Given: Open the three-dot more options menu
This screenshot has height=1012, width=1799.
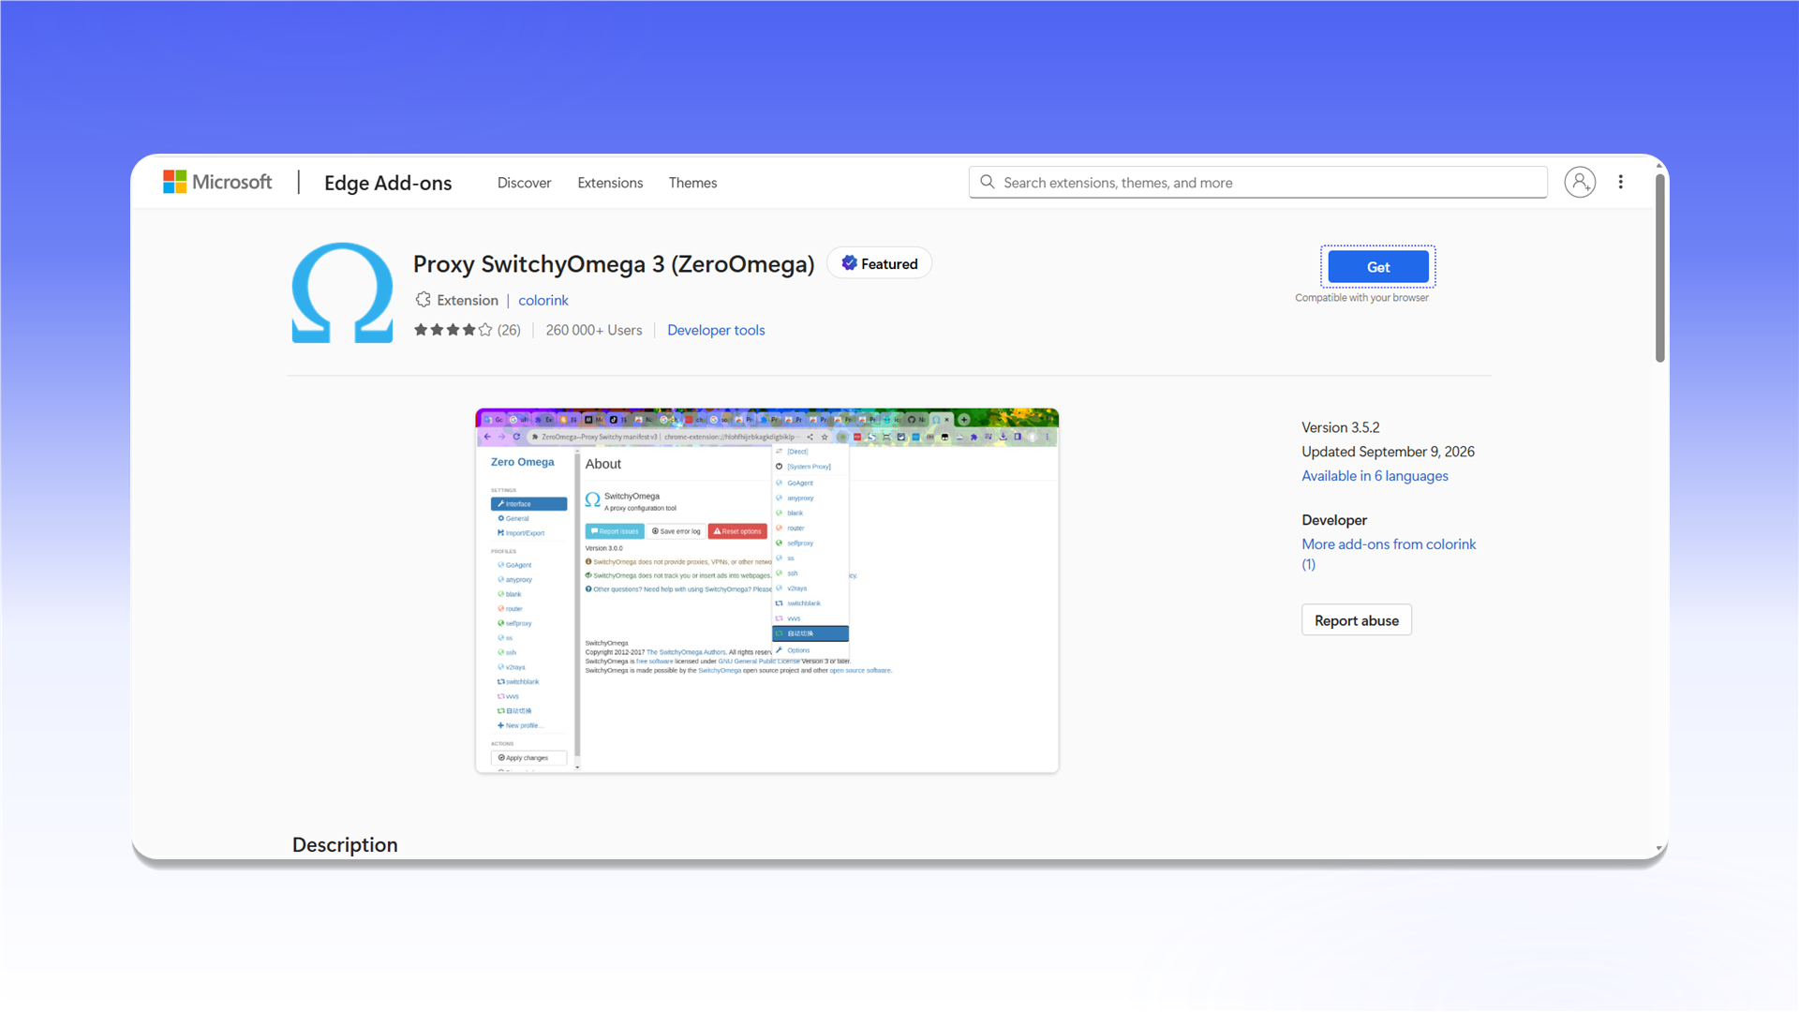Looking at the screenshot, I should 1621,182.
